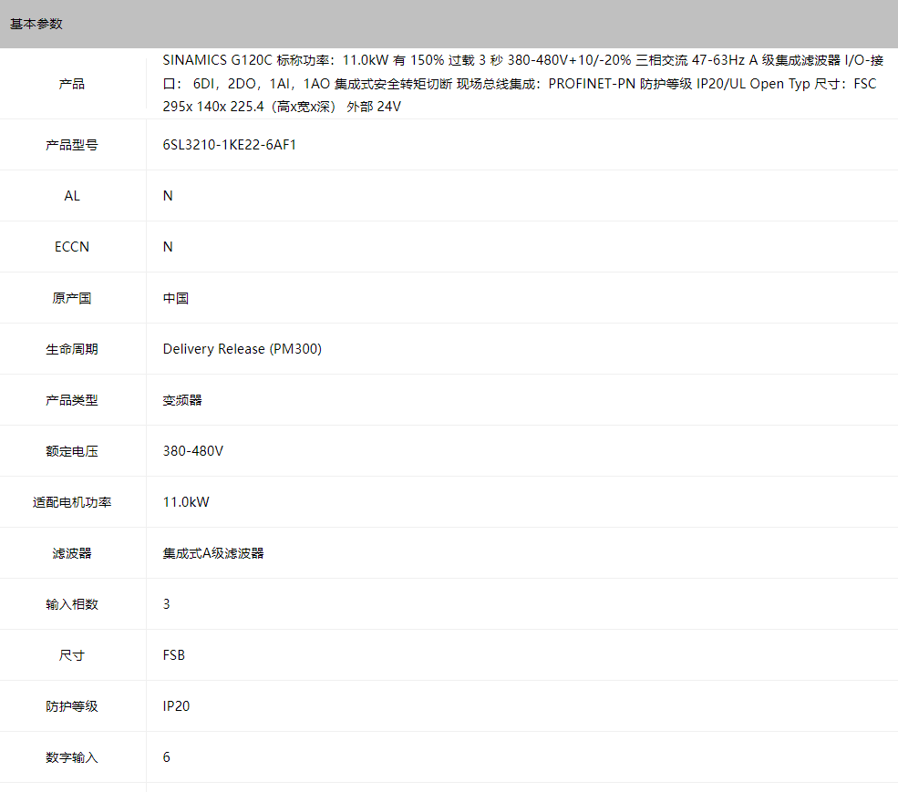Select the "滤波器" row label
The image size is (898, 792).
click(72, 553)
